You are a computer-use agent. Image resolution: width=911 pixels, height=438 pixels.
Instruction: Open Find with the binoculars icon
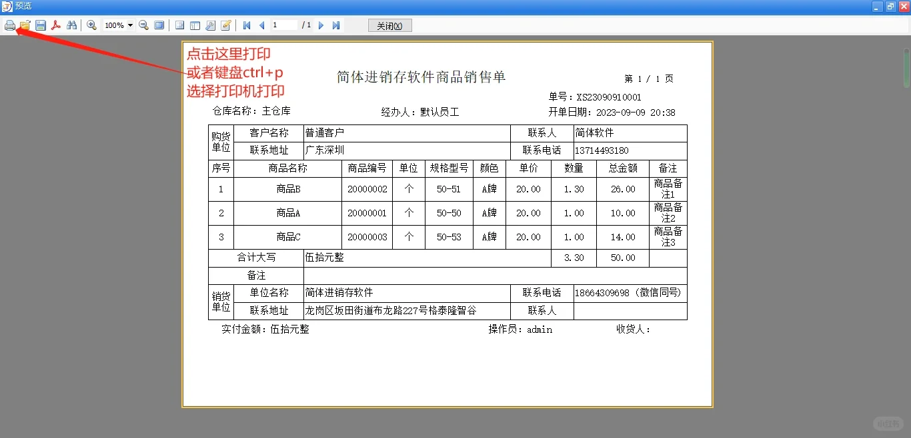pos(71,25)
